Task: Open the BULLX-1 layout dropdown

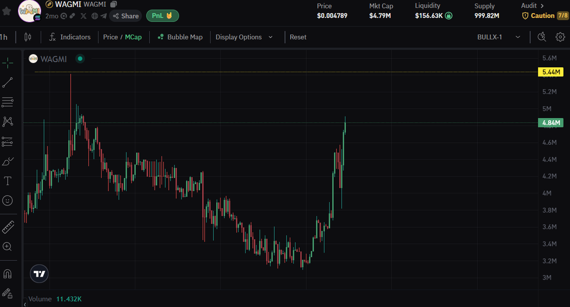Action: [496, 37]
